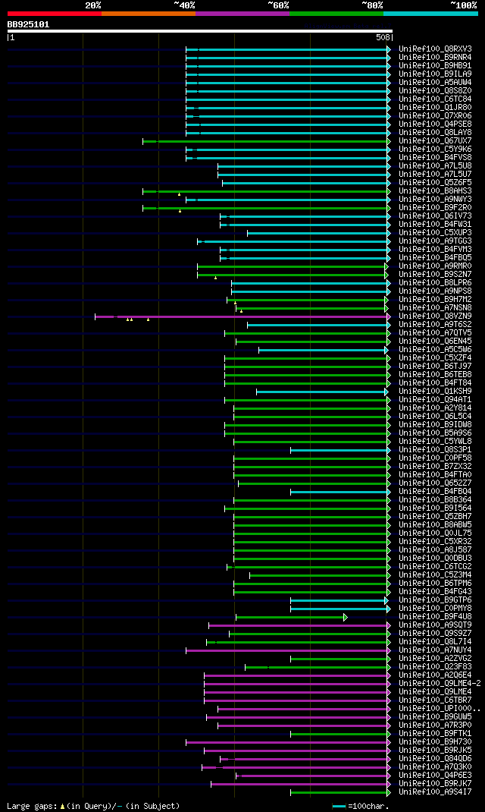Select the green alignment bar for UniRef100_A2ZVG2
This screenshot has width=485, height=812.
[x=339, y=659]
